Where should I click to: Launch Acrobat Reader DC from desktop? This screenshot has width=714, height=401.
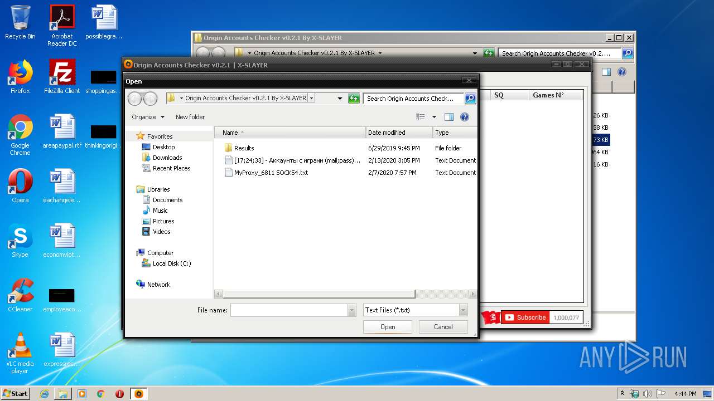pyautogui.click(x=62, y=25)
